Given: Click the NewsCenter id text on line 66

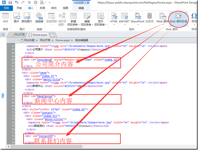Looking at the screenshot, I should 45,96.
